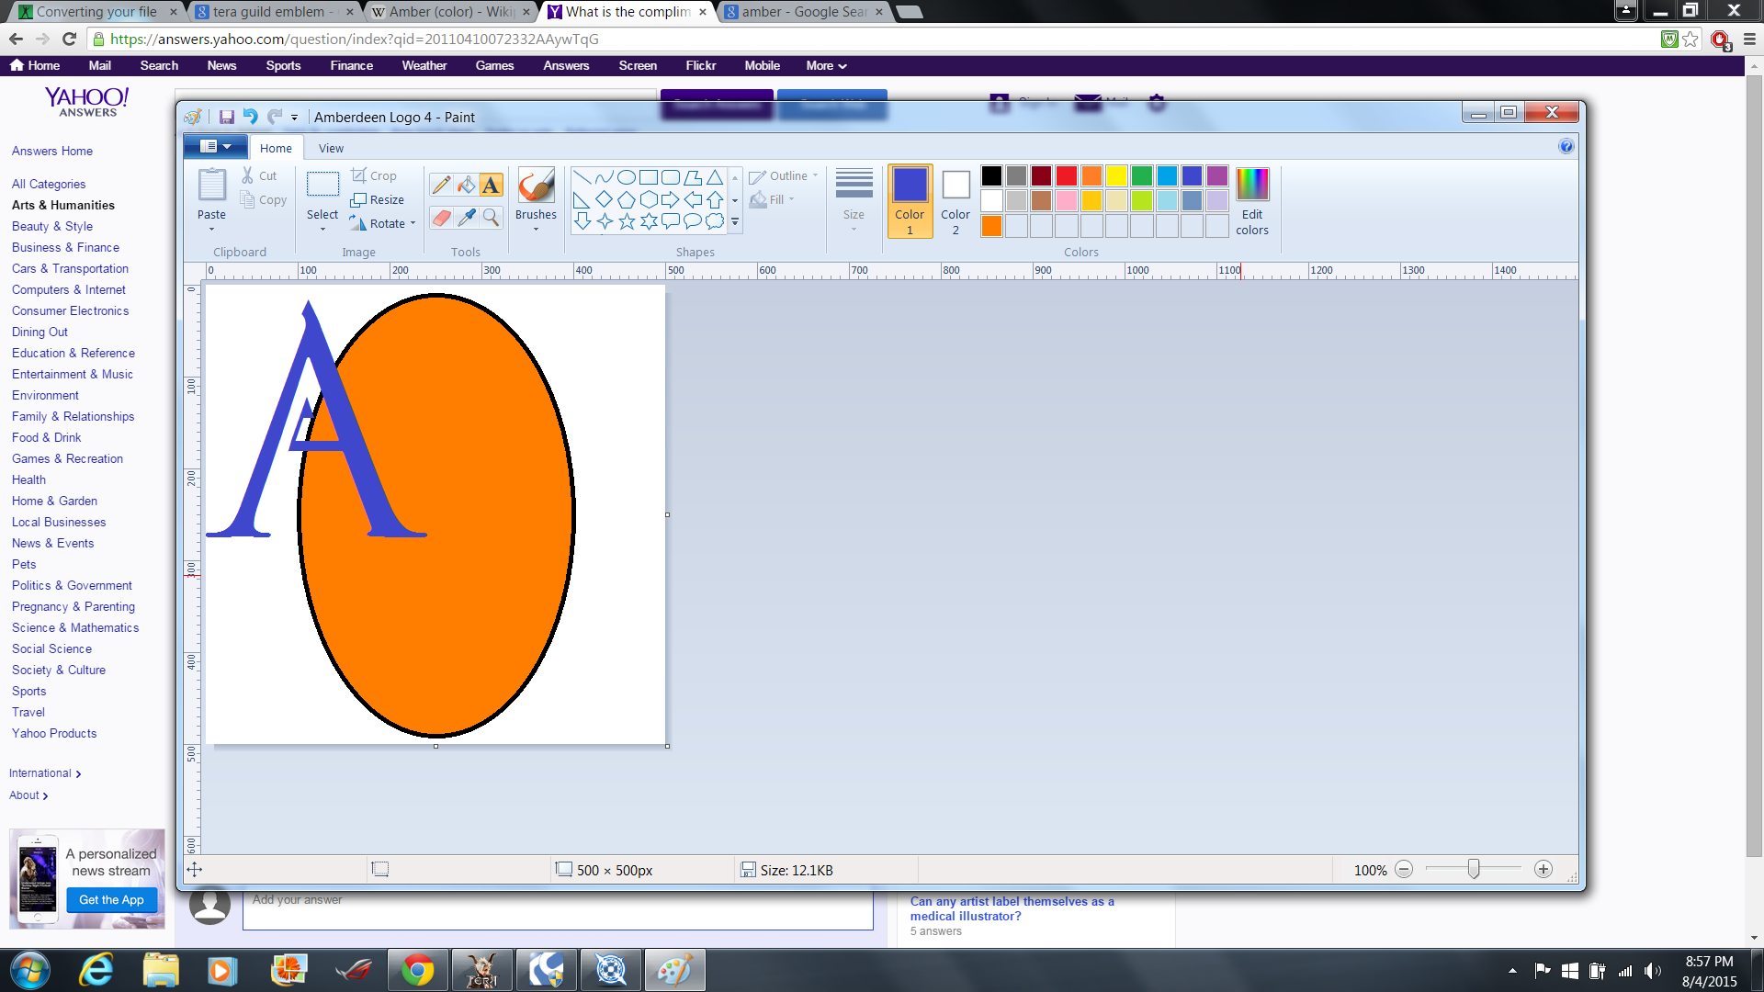
Task: Open the Paint file menu button
Action: (x=215, y=147)
